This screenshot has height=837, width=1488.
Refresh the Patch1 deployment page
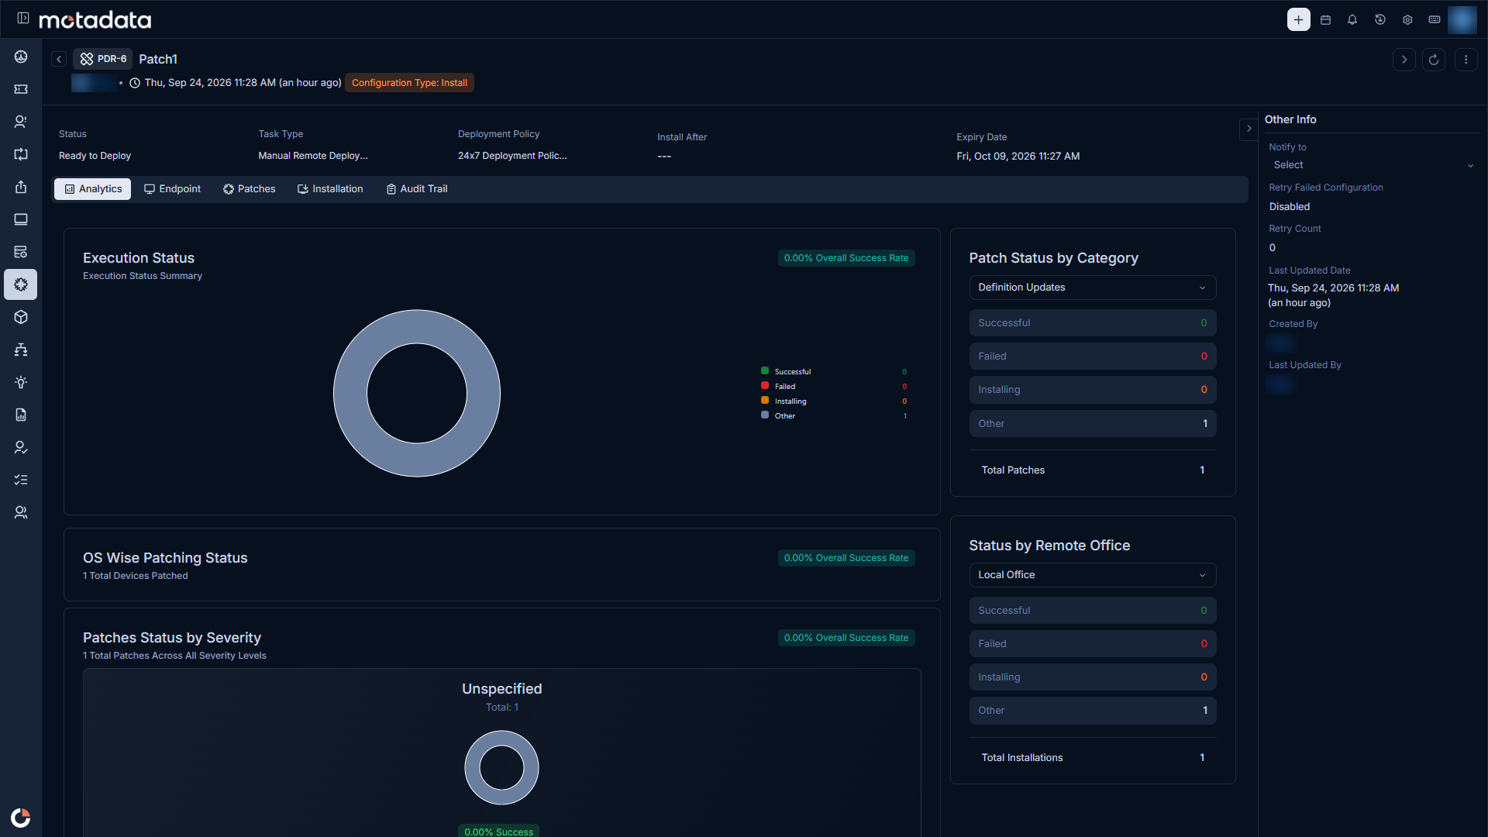(1434, 60)
